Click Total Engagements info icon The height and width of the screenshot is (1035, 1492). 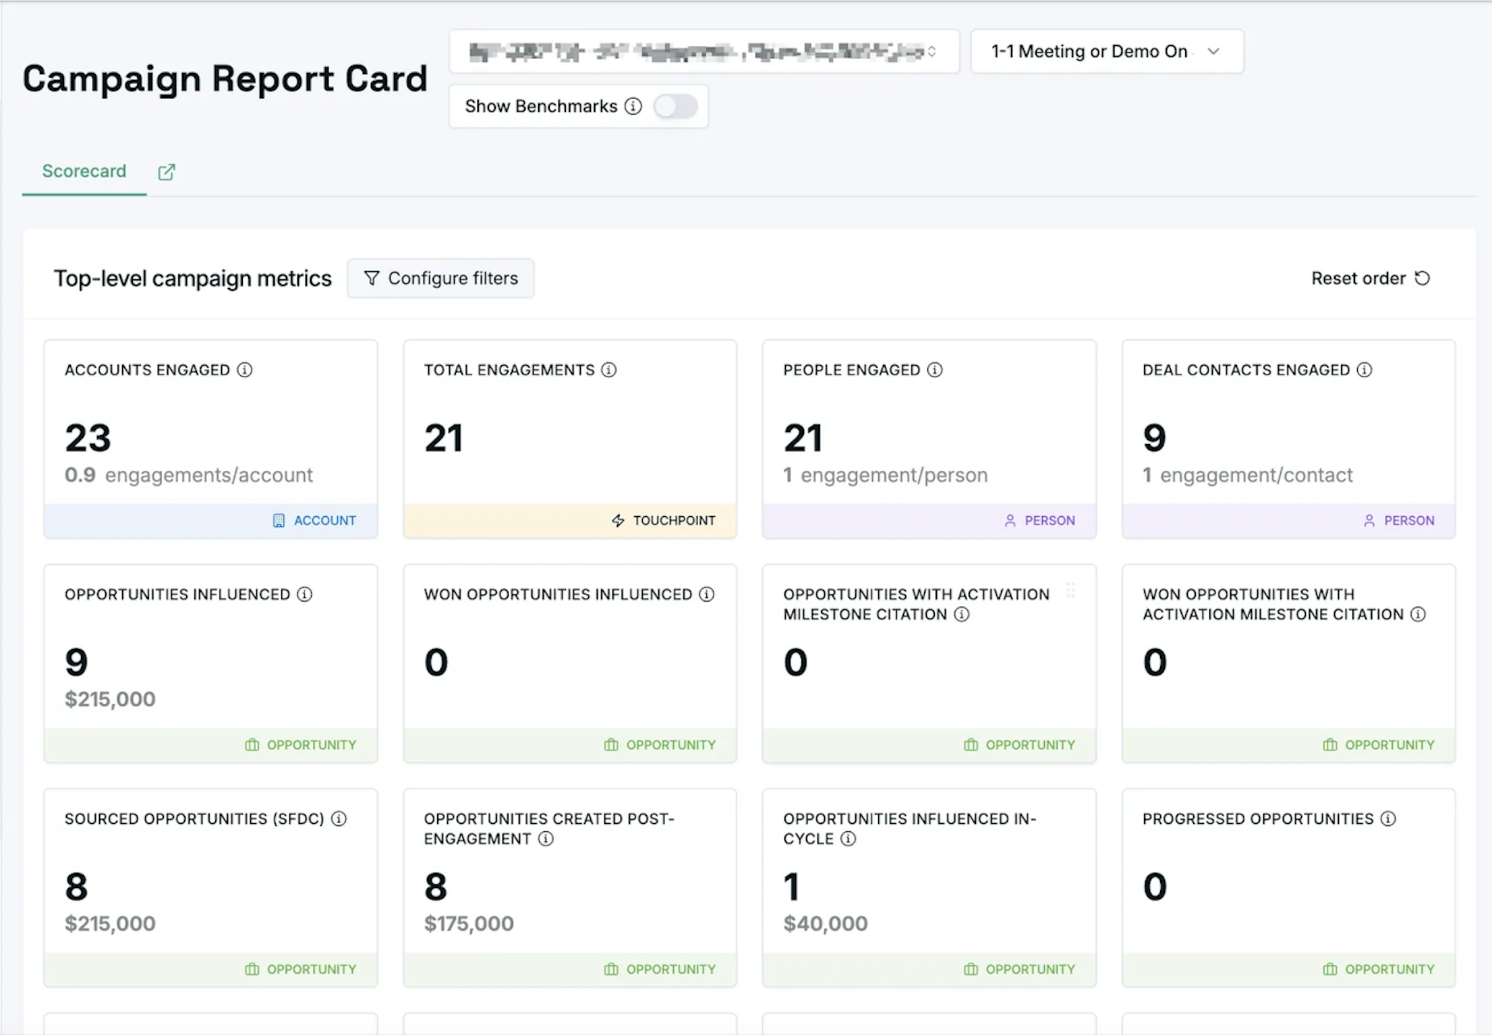coord(609,370)
